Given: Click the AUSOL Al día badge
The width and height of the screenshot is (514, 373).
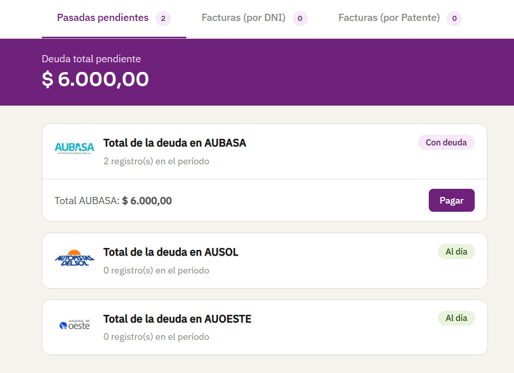Looking at the screenshot, I should (x=456, y=252).
